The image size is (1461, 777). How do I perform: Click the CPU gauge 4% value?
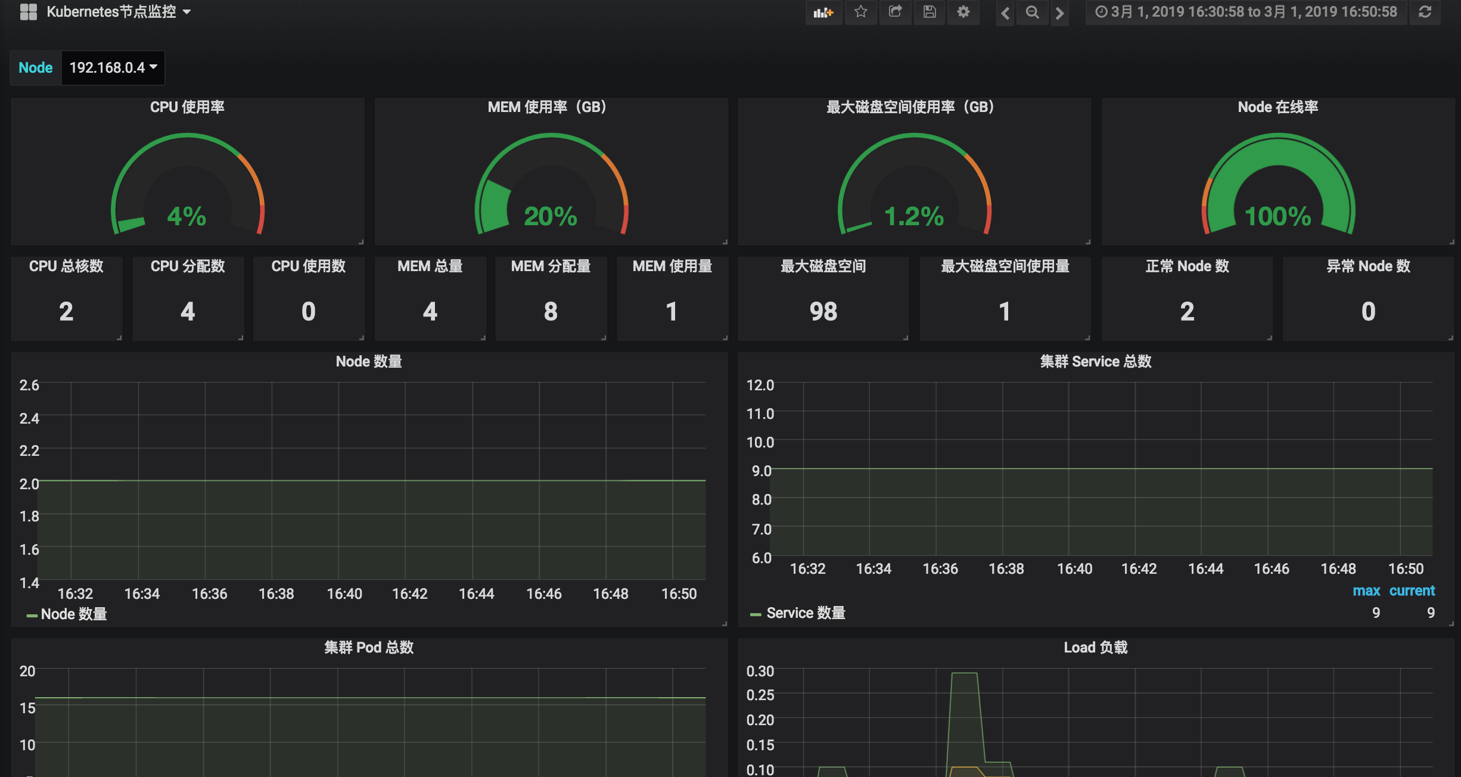pos(186,216)
